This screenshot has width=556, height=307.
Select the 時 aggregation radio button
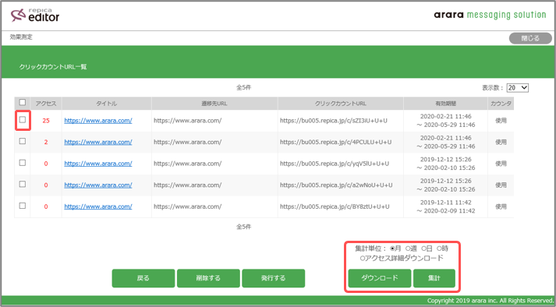tap(439, 249)
